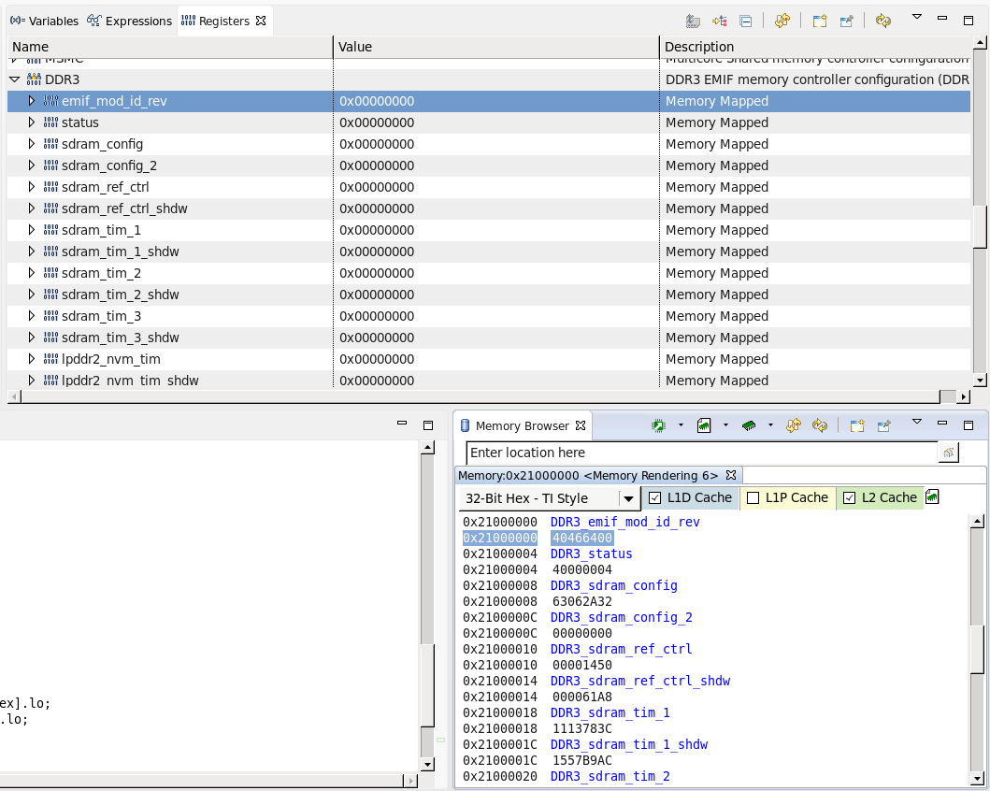Screen dimensions: 990x791
Task: Click the Pin icon in Registers toolbar
Action: (x=846, y=21)
